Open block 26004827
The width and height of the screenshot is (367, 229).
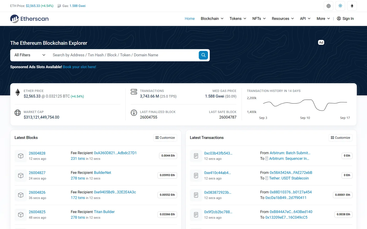point(37,173)
